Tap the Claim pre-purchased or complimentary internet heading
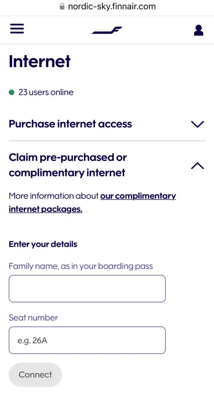This screenshot has height=400, width=214. coord(68,165)
